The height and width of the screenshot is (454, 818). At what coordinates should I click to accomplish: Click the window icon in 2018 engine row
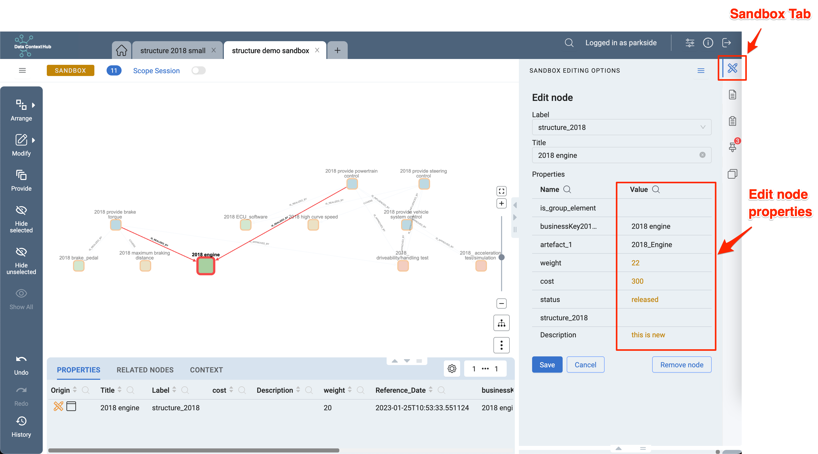click(71, 406)
